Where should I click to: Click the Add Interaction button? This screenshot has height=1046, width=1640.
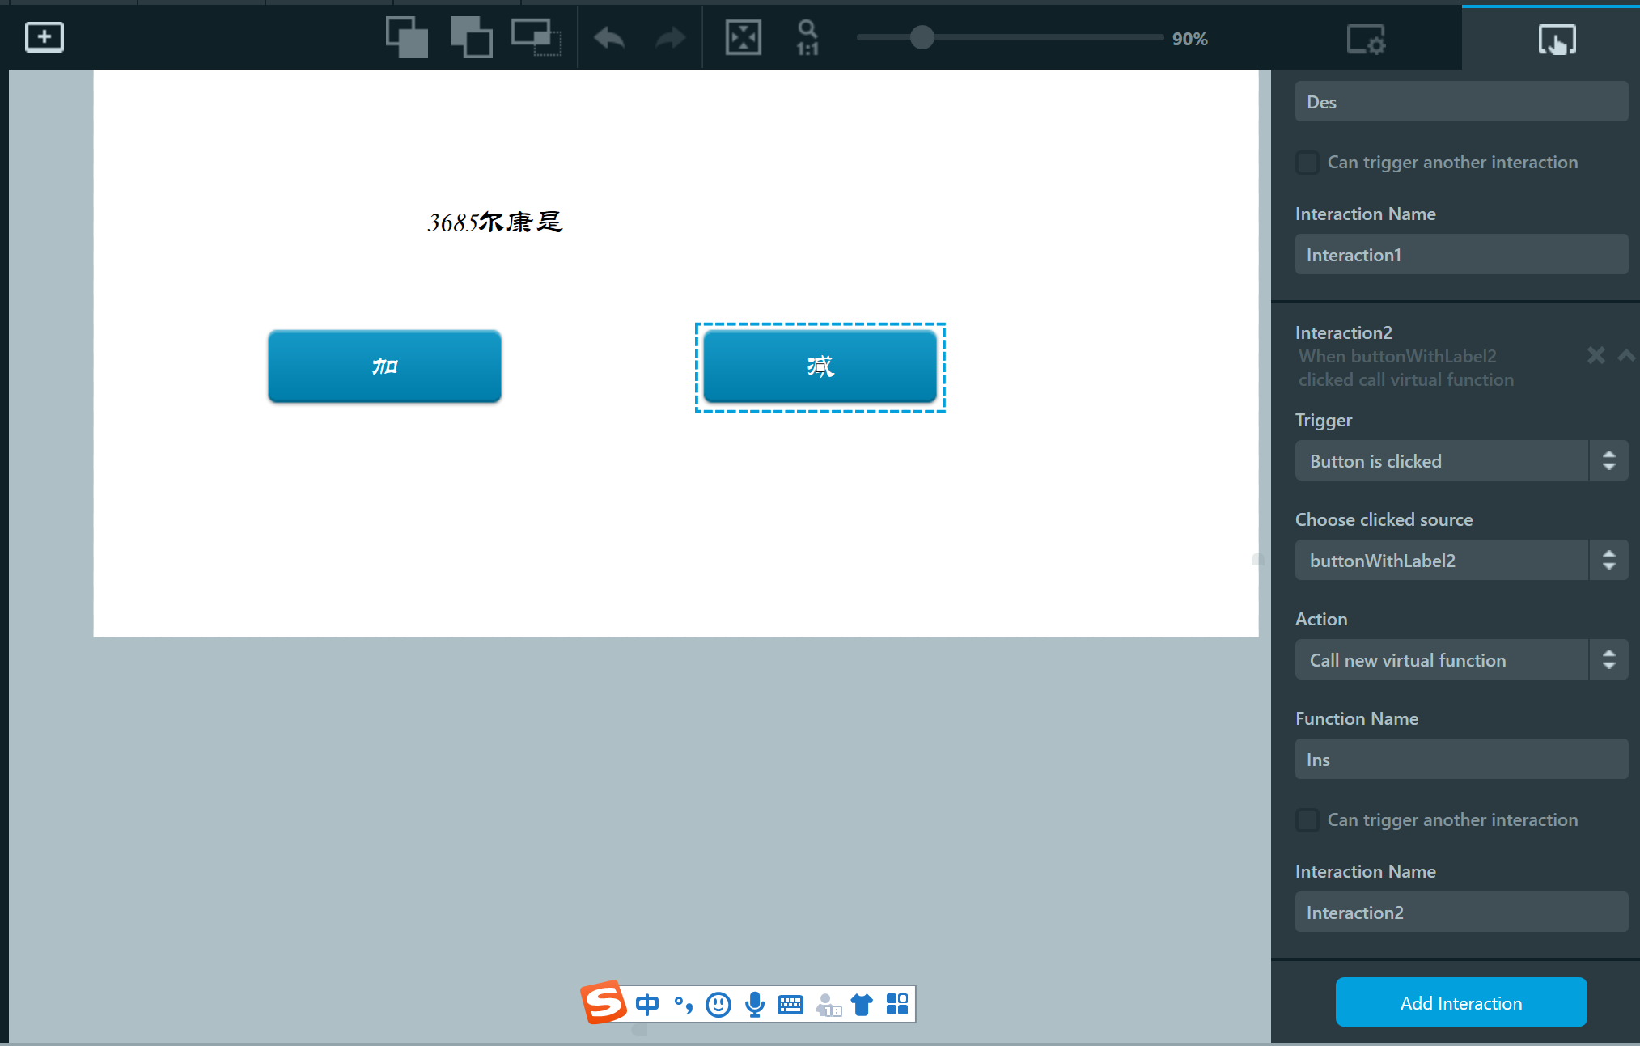(x=1460, y=1002)
